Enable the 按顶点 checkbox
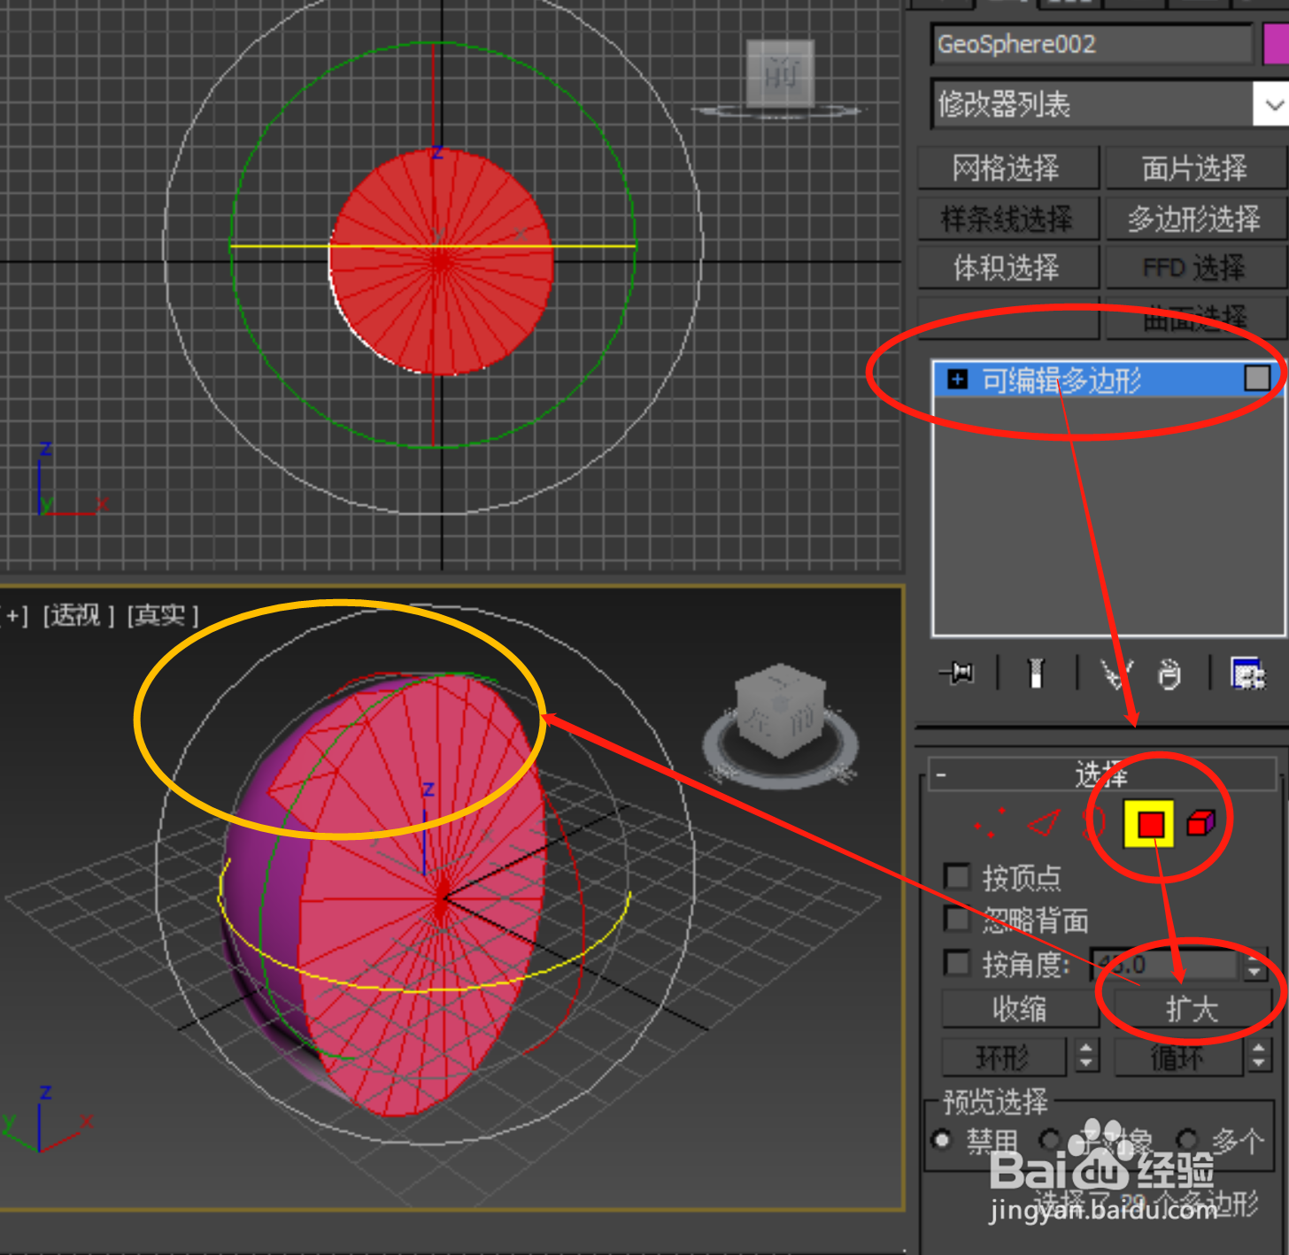Viewport: 1289px width, 1255px height. (957, 875)
